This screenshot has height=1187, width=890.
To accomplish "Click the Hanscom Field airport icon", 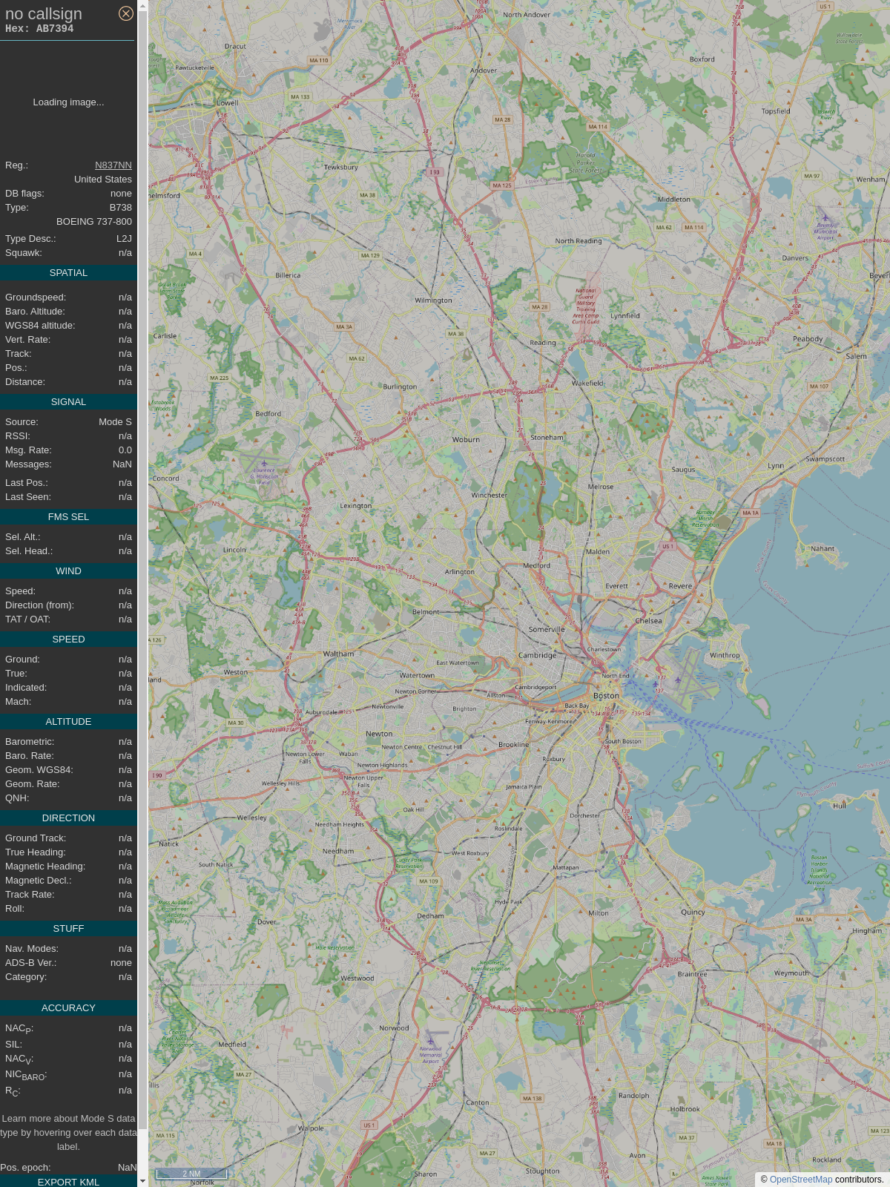I will click(x=264, y=463).
